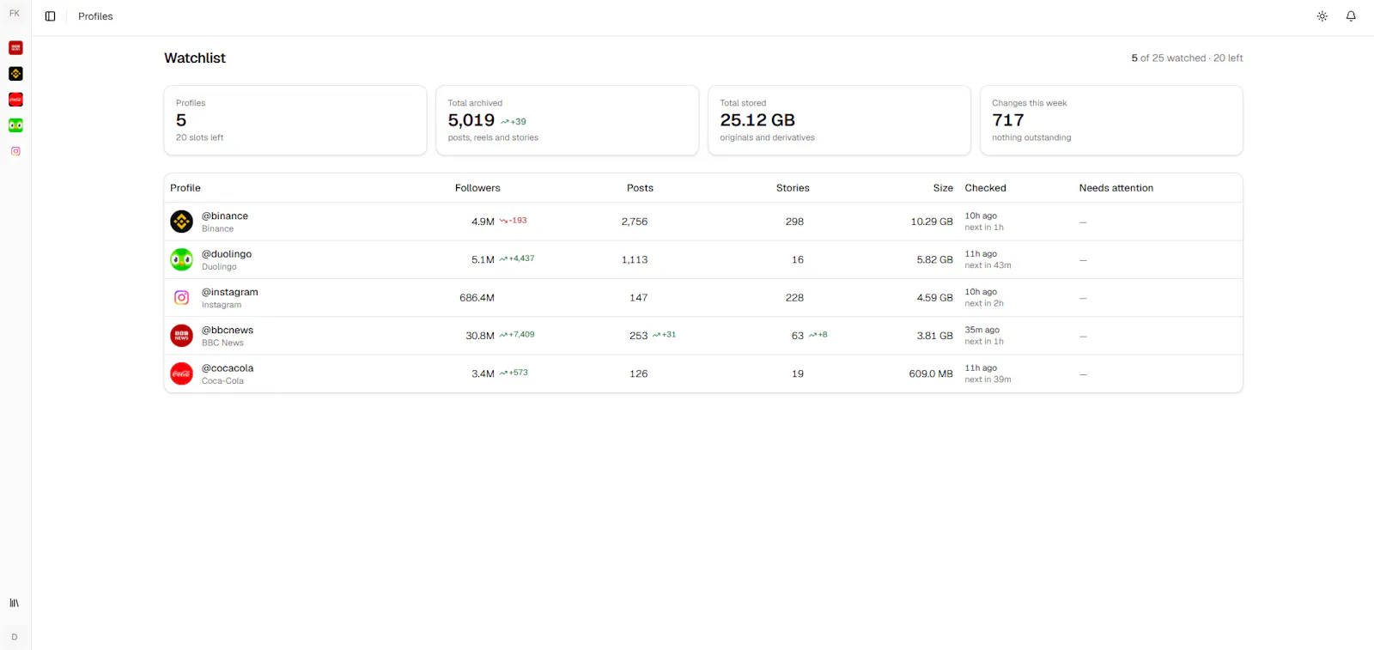Click 'nothing outstanding' text
Screen dimensions: 1374x650
[1031, 137]
